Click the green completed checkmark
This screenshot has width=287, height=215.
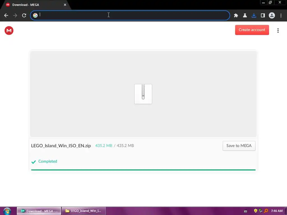[x=34, y=162]
